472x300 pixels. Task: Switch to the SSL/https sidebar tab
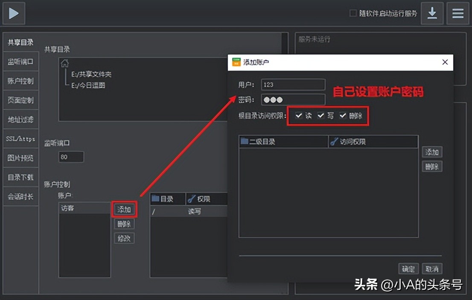click(20, 138)
